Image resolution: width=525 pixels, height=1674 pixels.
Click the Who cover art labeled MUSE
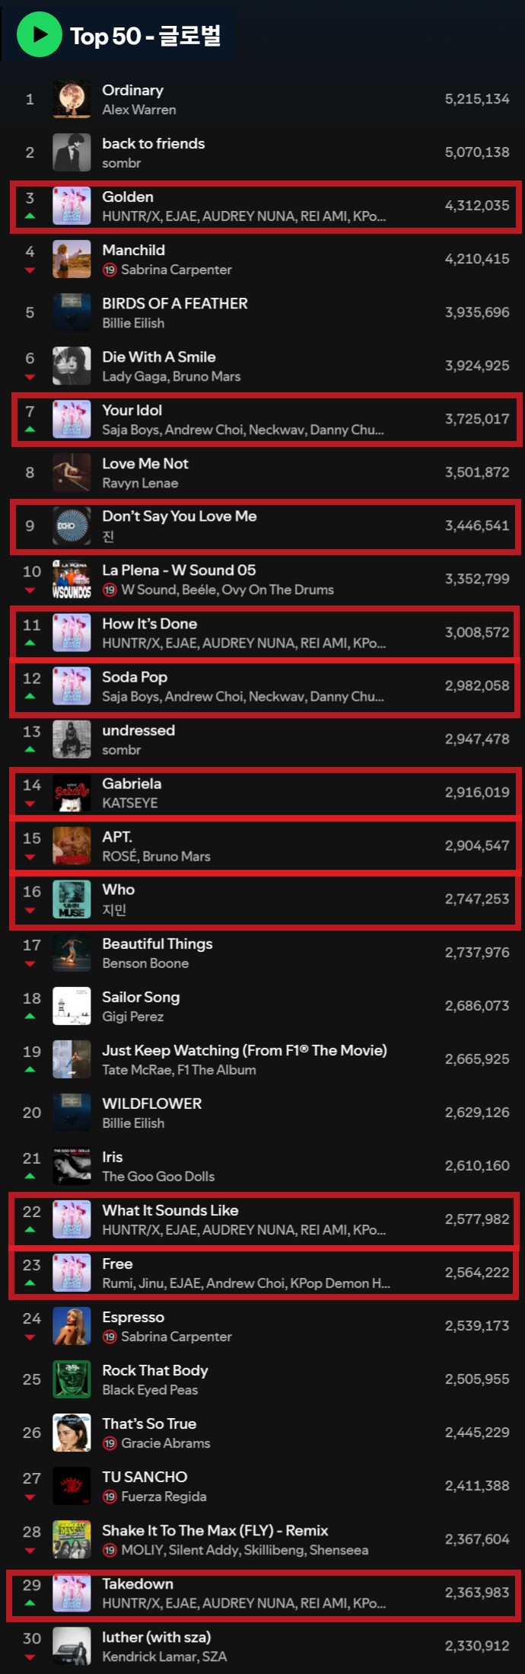[72, 899]
